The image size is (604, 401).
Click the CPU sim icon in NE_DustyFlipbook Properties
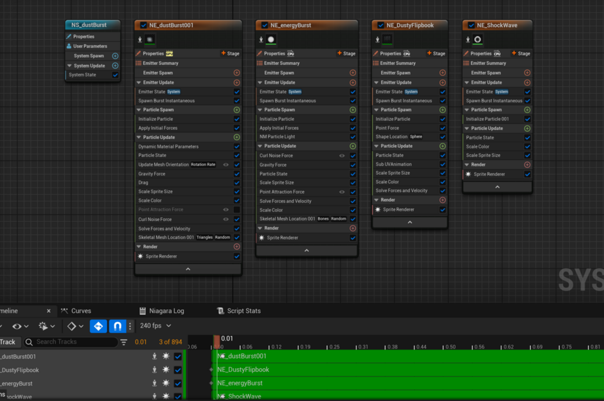406,53
